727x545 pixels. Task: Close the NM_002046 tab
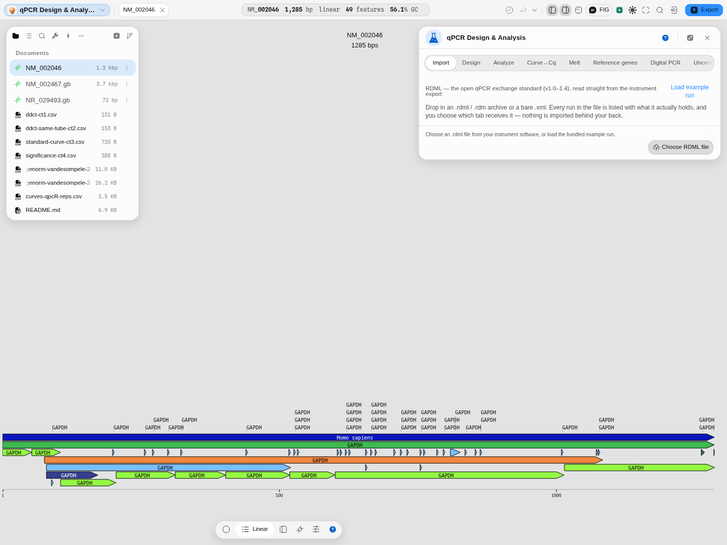pos(163,10)
